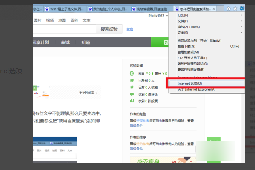This screenshot has width=255, height=170.
Task: Click the paw favicon on 高级编辑器 tab
Action: 133,9
